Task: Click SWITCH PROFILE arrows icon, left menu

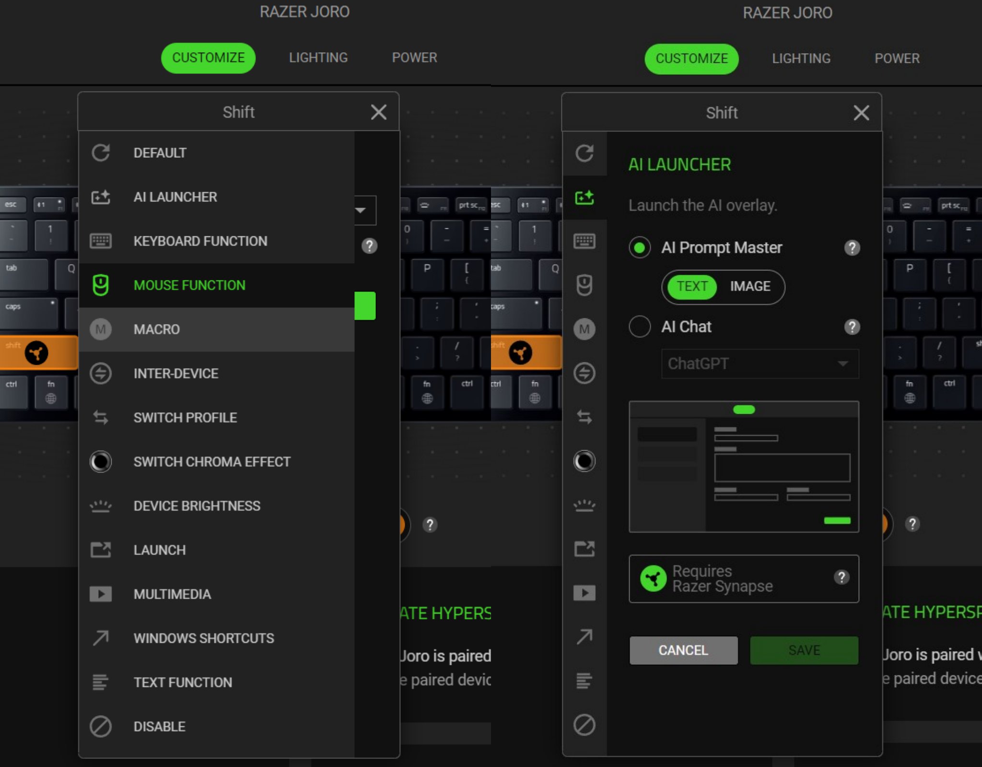Action: 101,418
